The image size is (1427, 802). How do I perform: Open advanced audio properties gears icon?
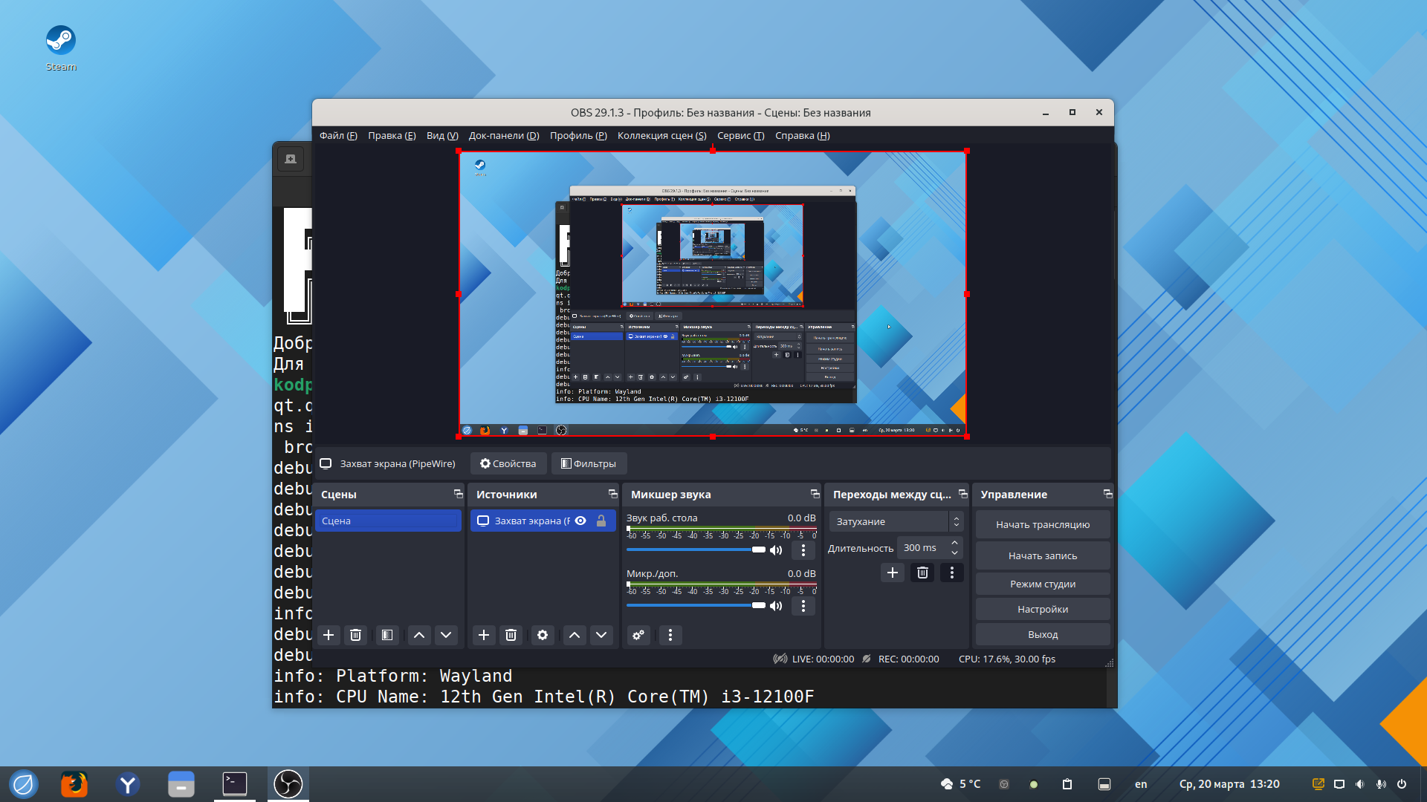point(638,635)
